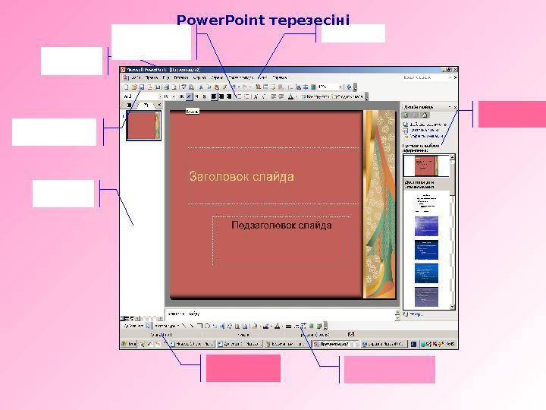Paste from the clipboard
The height and width of the screenshot is (410, 546).
pos(216,87)
